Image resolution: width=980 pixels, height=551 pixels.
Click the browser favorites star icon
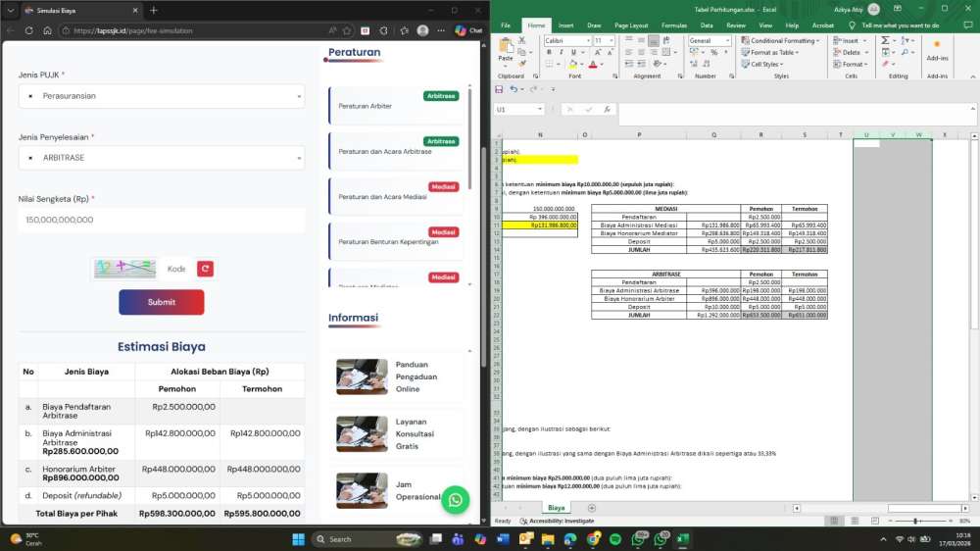click(x=347, y=30)
